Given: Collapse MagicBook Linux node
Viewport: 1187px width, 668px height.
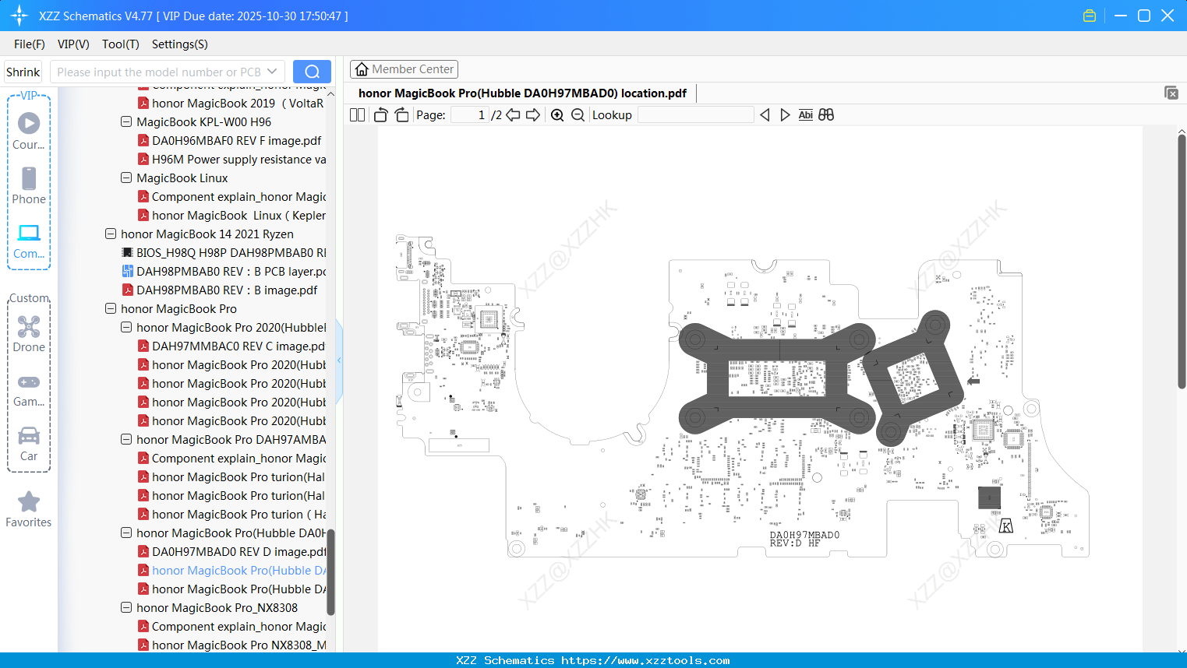Looking at the screenshot, I should point(126,178).
